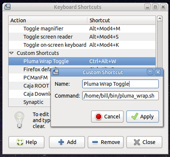The width and height of the screenshot is (170, 157).
Task: Collapse the Custom Shortcuts group
Action: click(x=12, y=53)
